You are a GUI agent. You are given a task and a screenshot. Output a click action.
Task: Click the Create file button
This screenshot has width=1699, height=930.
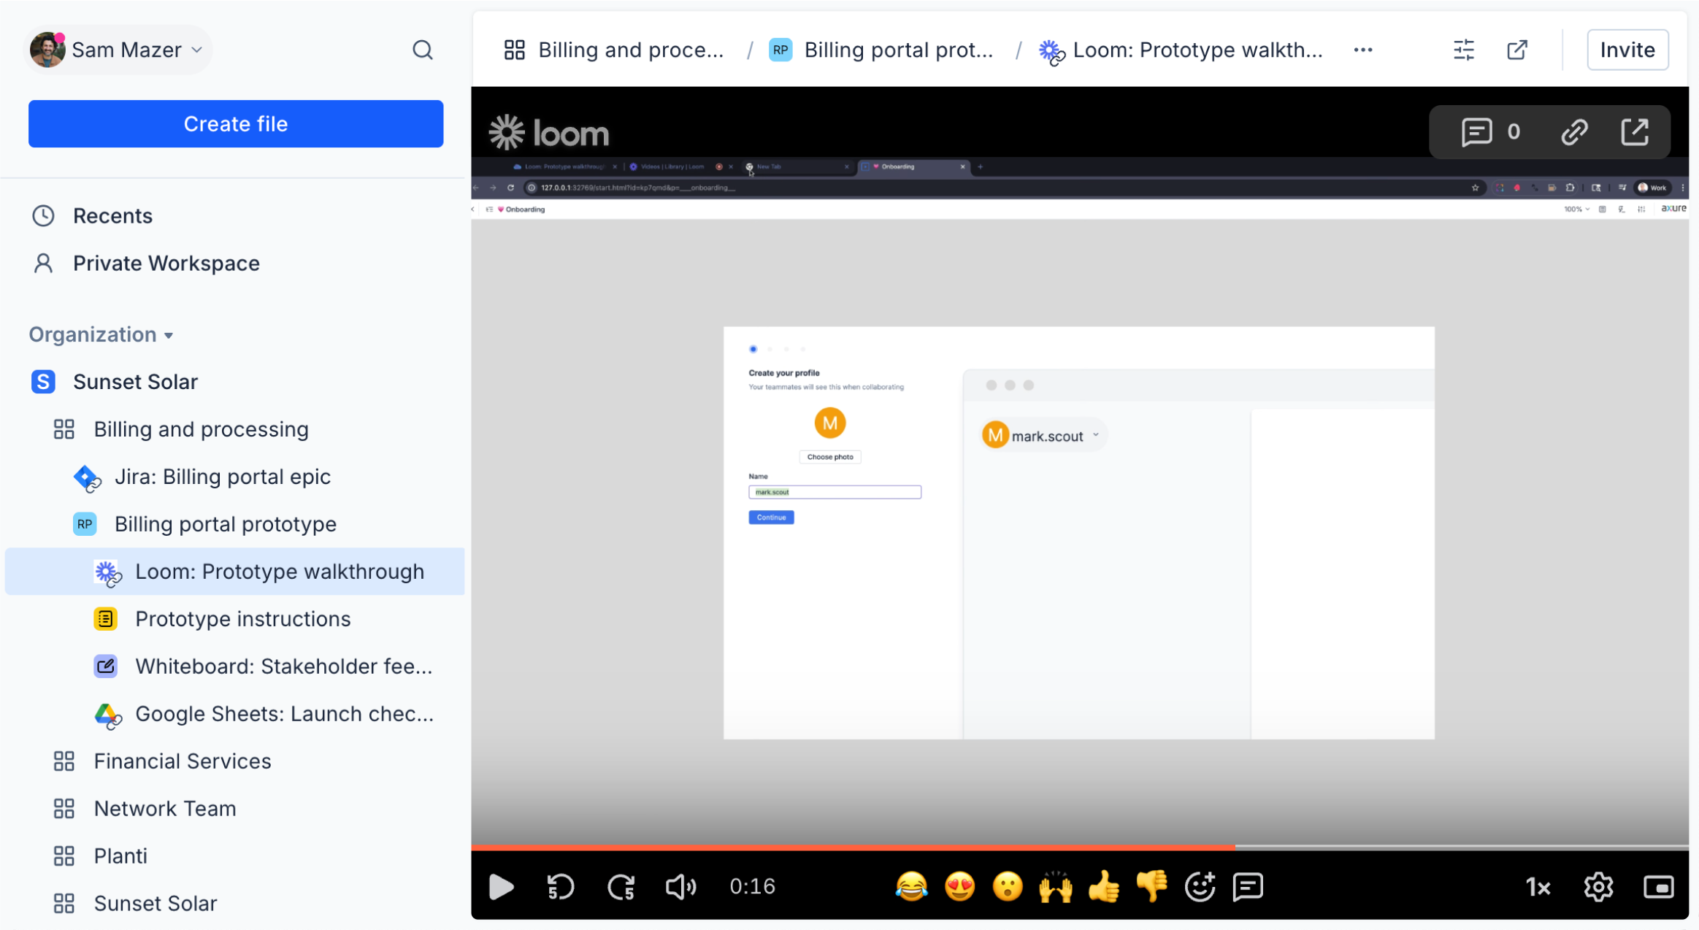pos(236,123)
